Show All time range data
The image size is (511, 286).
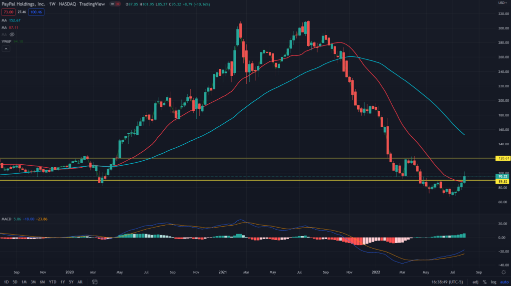[80, 282]
